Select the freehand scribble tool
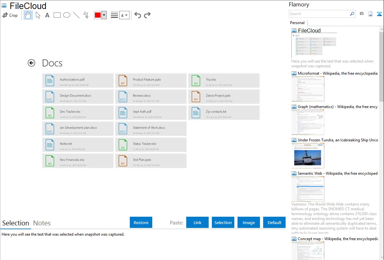 point(86,15)
